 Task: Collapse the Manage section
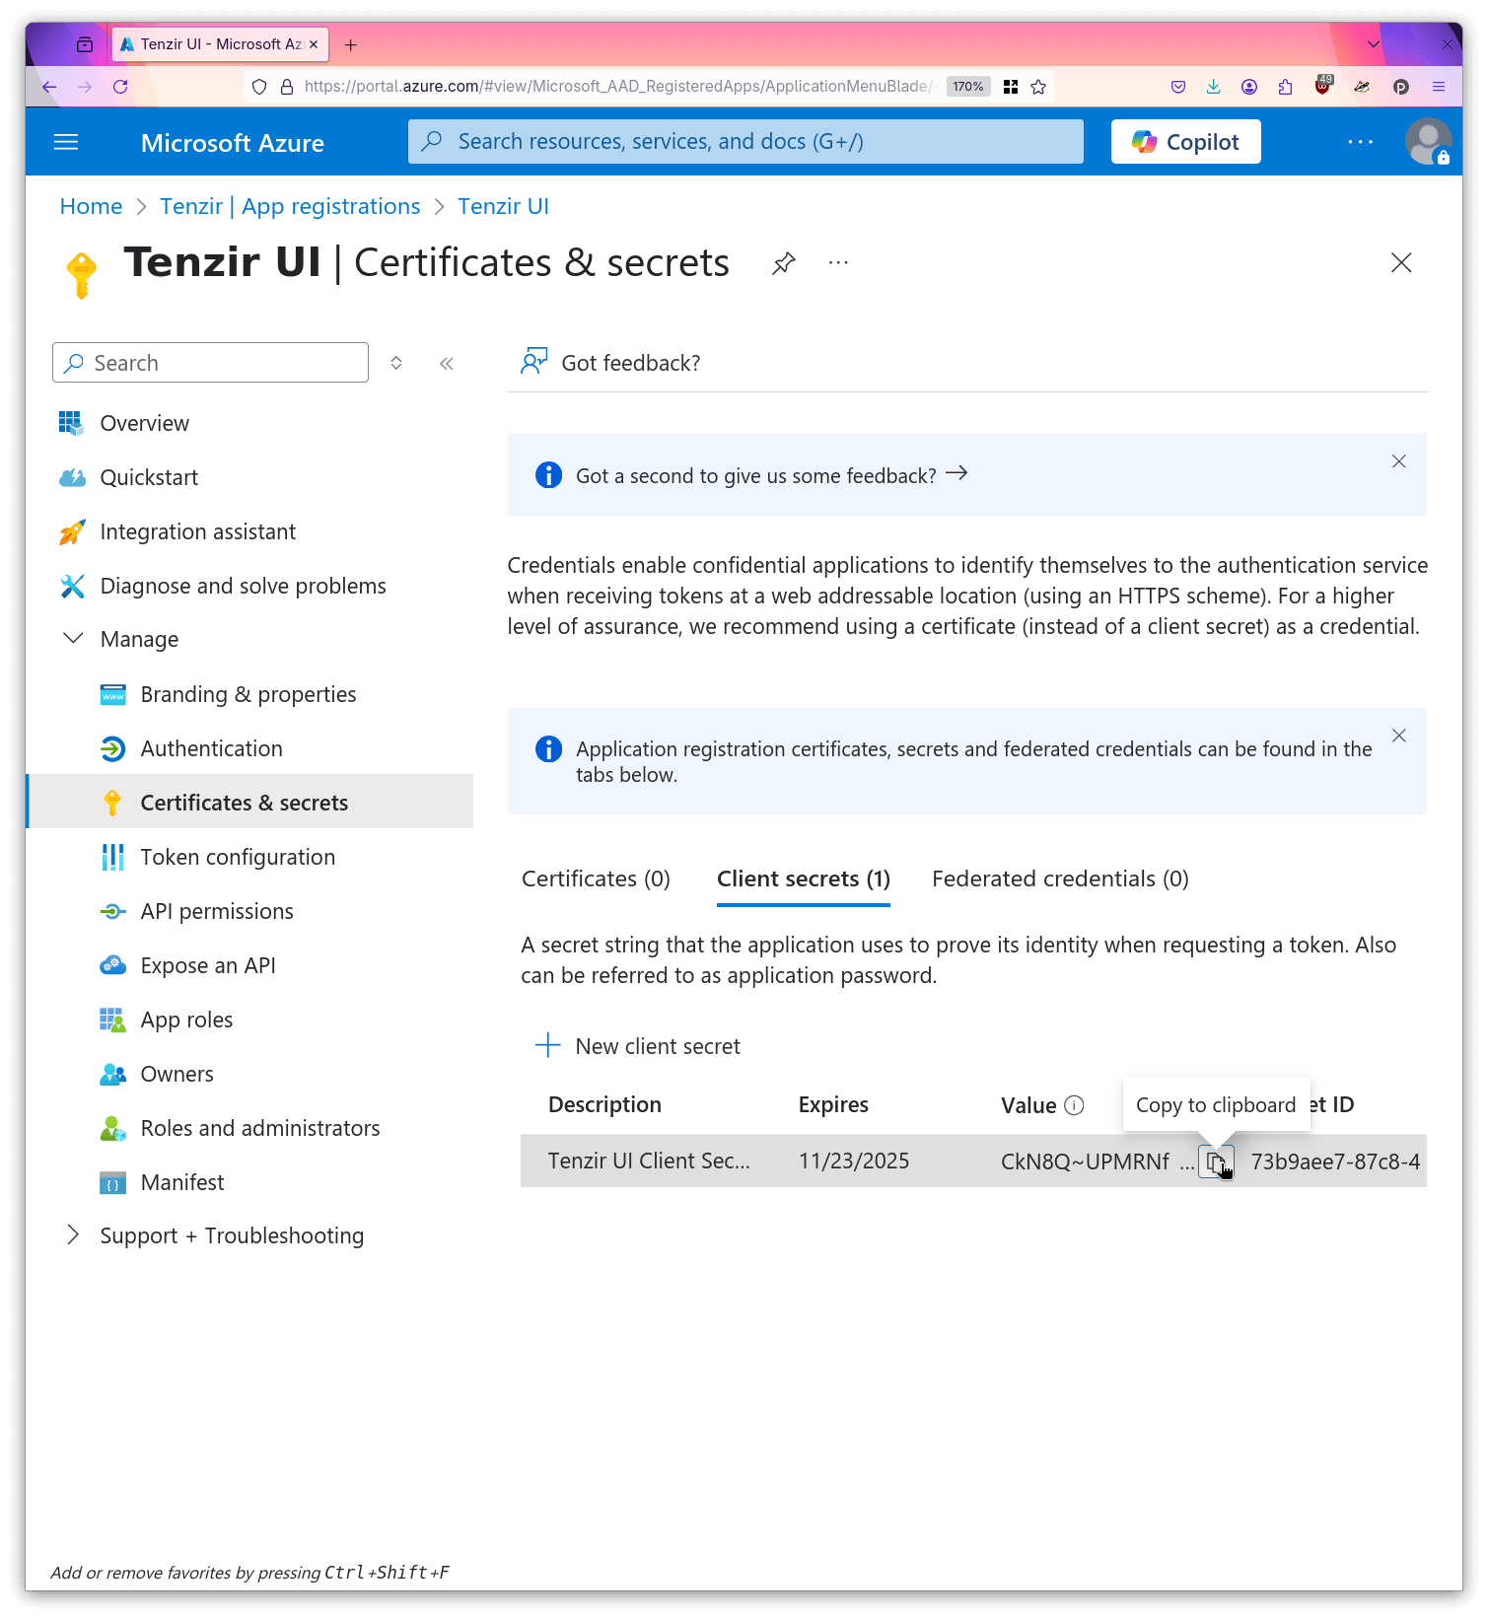pyautogui.click(x=73, y=639)
